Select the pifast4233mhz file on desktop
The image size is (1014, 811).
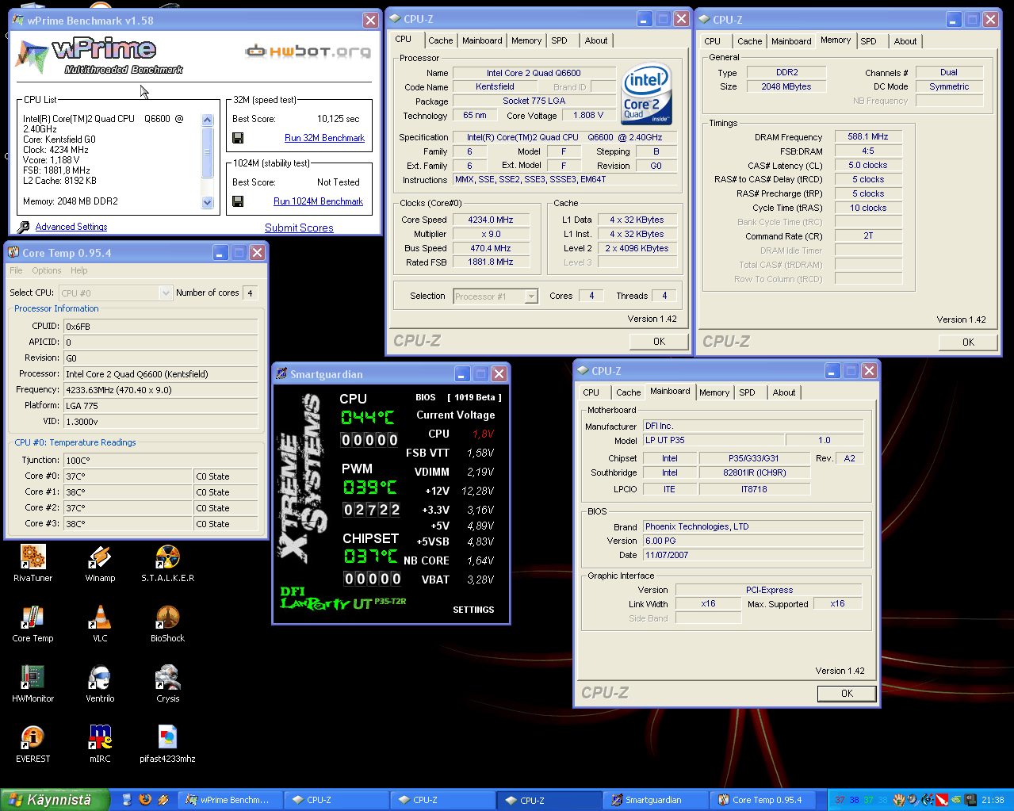coord(167,737)
